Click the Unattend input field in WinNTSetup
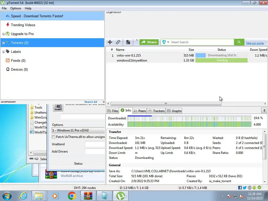Image resolution: width=268 pixels, height=201 pixels. click(95, 144)
